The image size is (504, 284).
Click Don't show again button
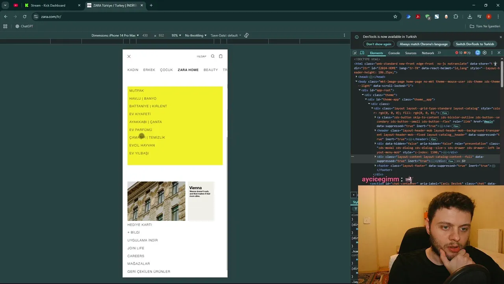pos(379,44)
